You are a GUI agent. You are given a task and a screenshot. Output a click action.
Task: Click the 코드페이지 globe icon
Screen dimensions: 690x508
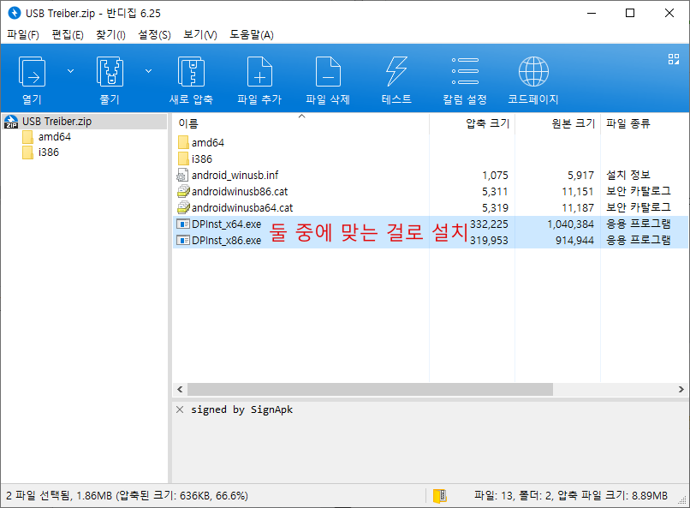tap(533, 71)
